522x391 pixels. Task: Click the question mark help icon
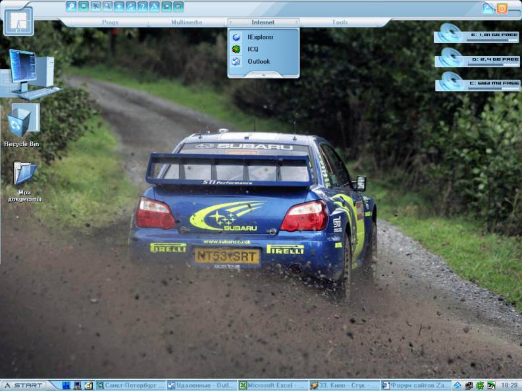point(142,7)
